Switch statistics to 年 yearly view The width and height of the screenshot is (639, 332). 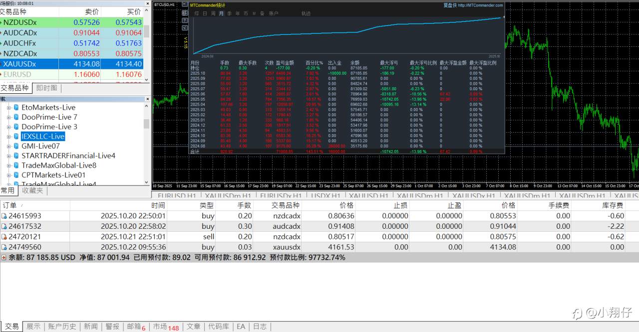coord(238,13)
